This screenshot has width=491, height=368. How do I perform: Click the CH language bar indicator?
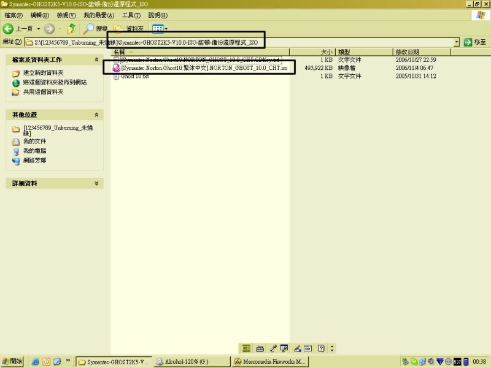pyautogui.click(x=246, y=348)
